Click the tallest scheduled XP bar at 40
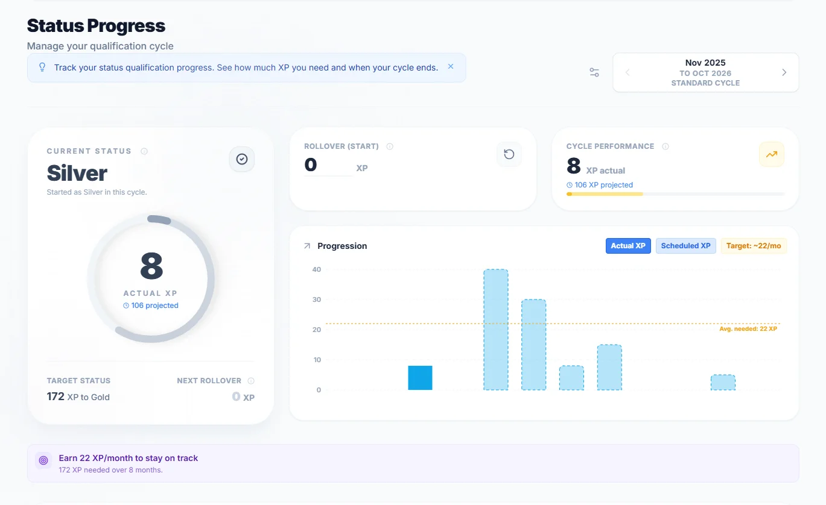This screenshot has width=826, height=505. (x=495, y=330)
